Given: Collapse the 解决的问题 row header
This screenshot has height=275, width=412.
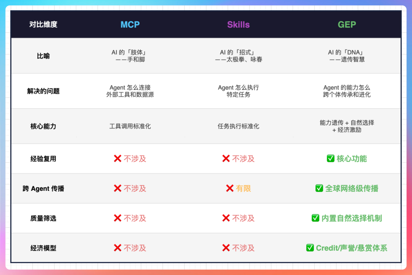Looking at the screenshot, I should click(x=43, y=91).
